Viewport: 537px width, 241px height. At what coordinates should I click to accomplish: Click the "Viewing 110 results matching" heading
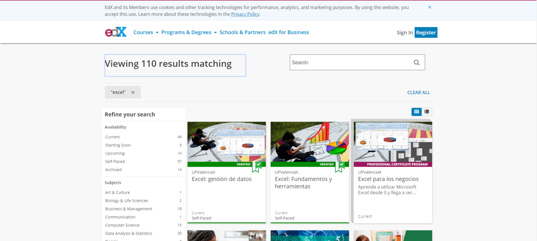click(168, 64)
